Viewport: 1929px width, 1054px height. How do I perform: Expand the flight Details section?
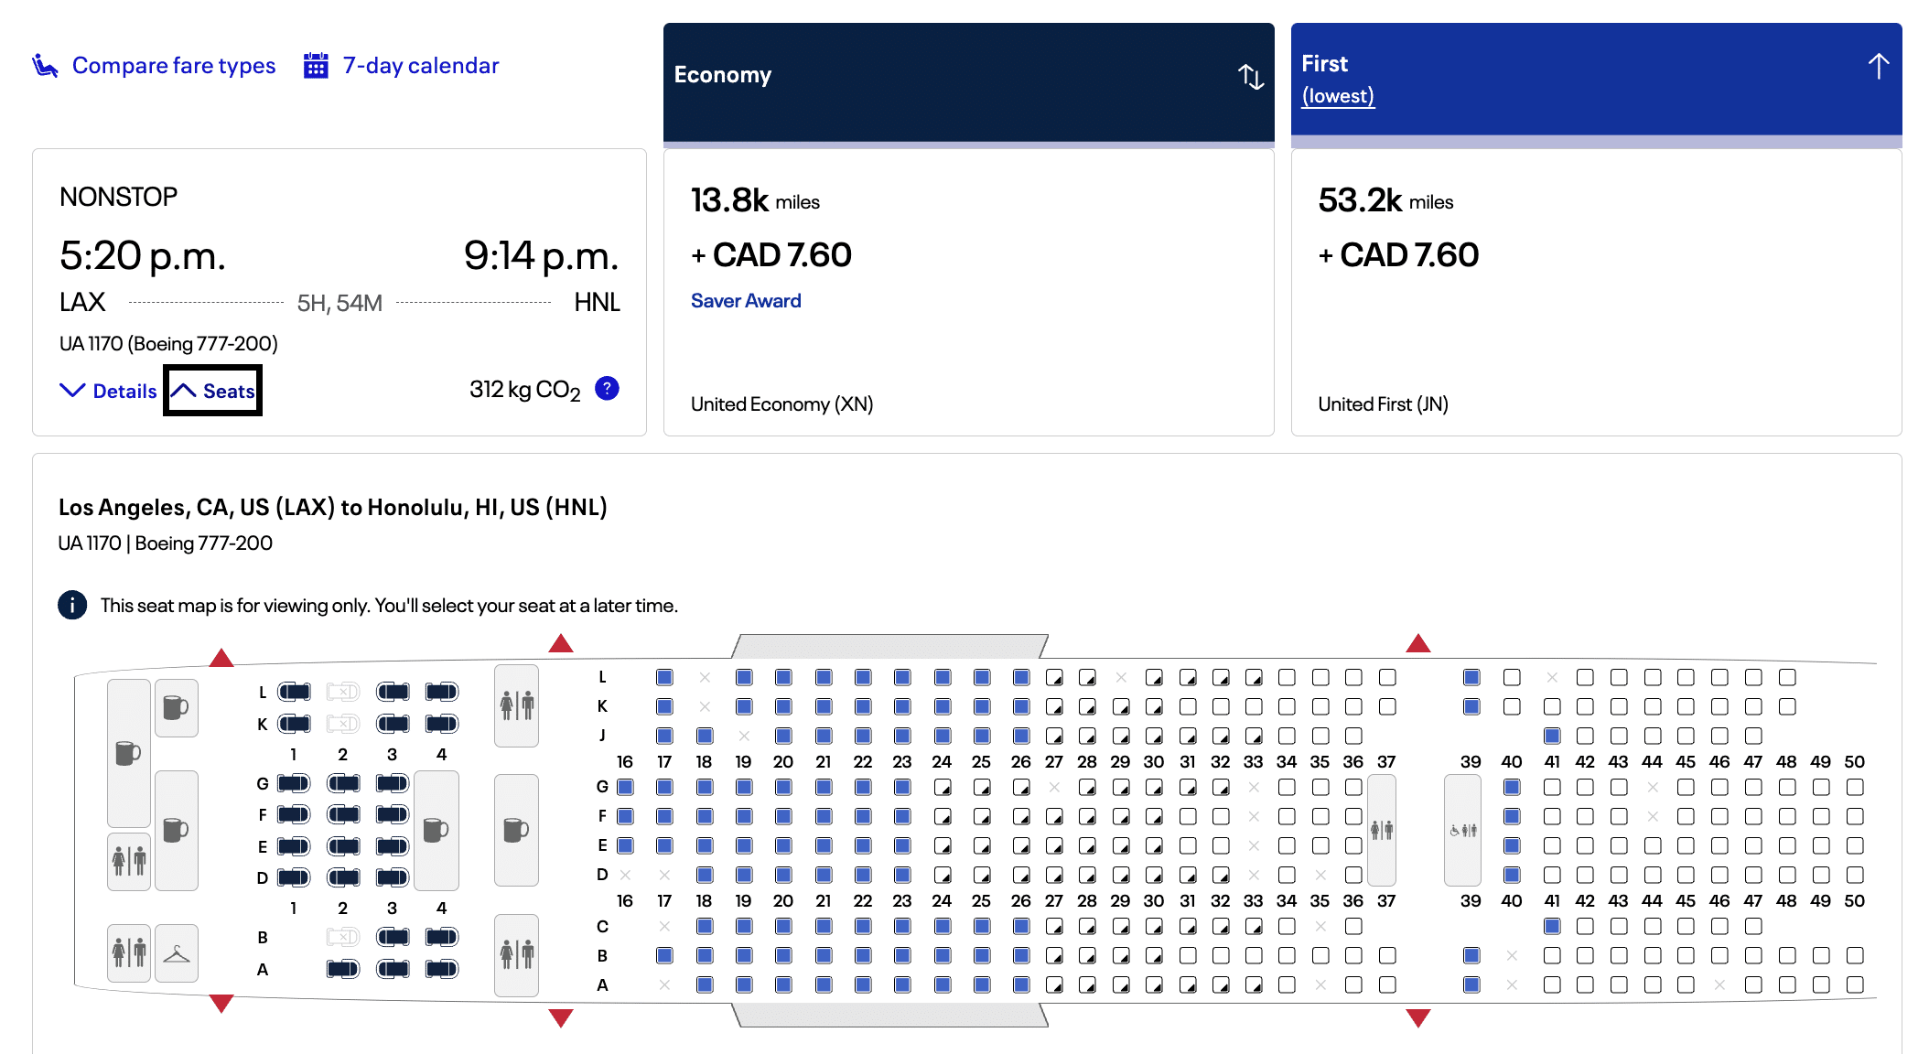(x=109, y=391)
